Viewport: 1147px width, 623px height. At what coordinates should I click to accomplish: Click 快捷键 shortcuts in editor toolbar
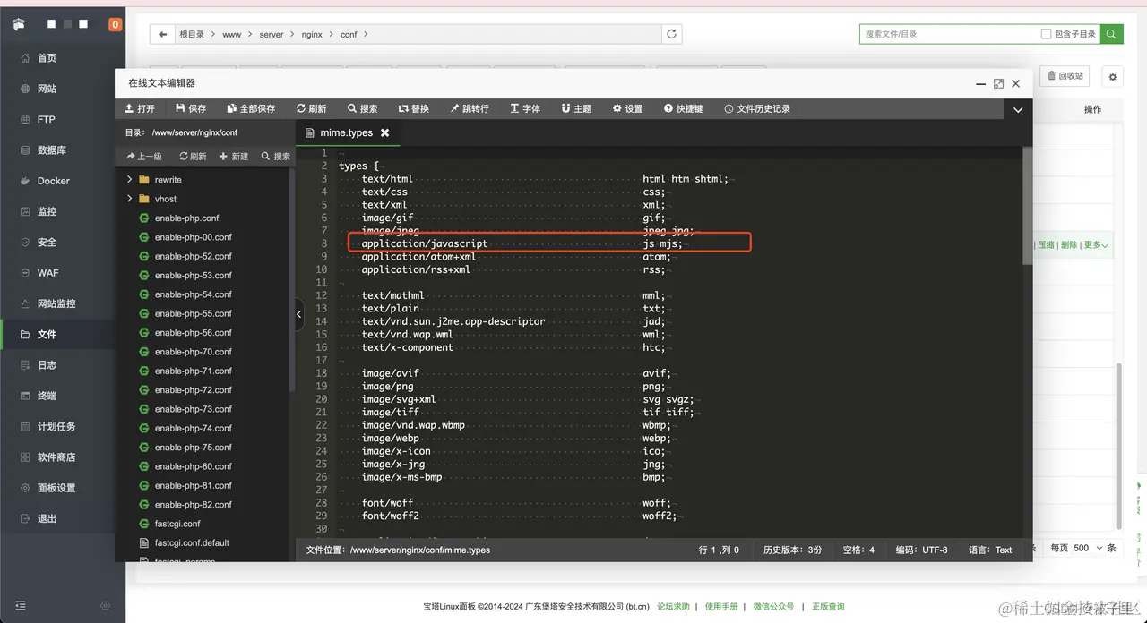coord(684,108)
